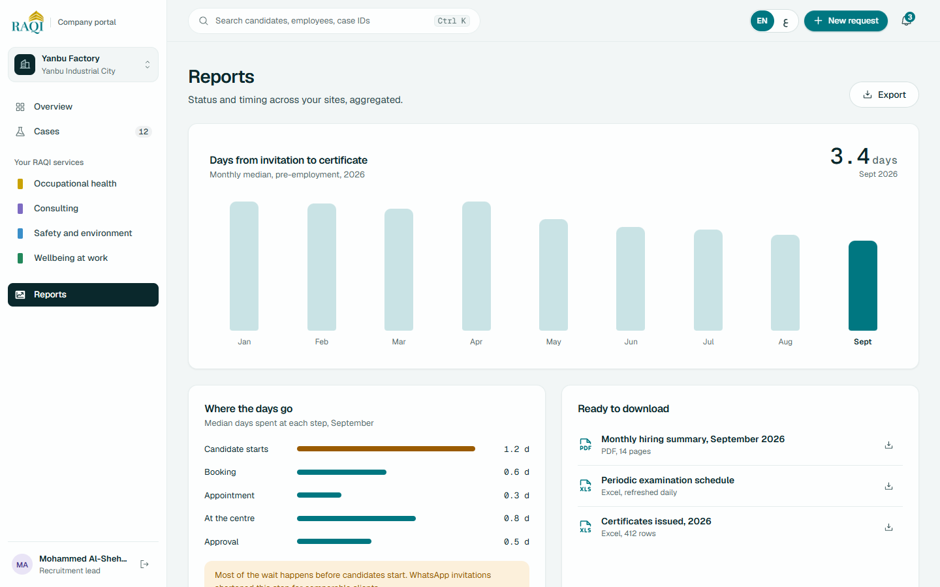Click the Reports chart icon in sidebar
The height and width of the screenshot is (587, 940).
(x=20, y=295)
